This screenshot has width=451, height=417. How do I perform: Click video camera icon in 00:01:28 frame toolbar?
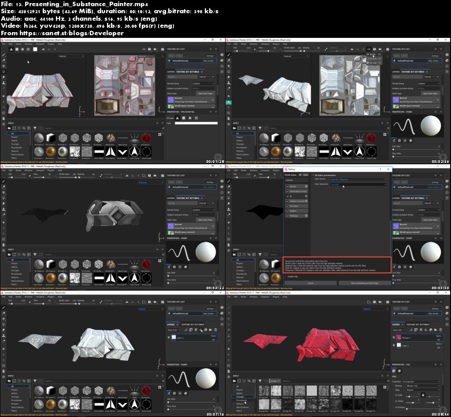(x=155, y=49)
